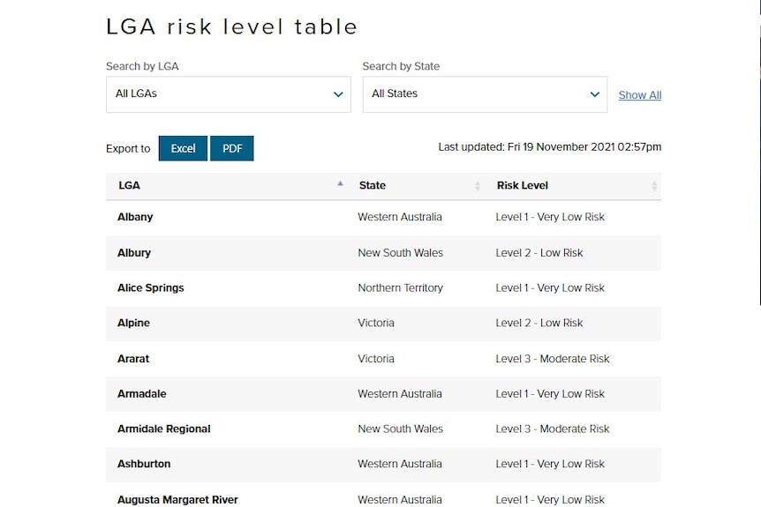This screenshot has width=761, height=507.
Task: Select the Albany row LGA name
Action: 135,217
